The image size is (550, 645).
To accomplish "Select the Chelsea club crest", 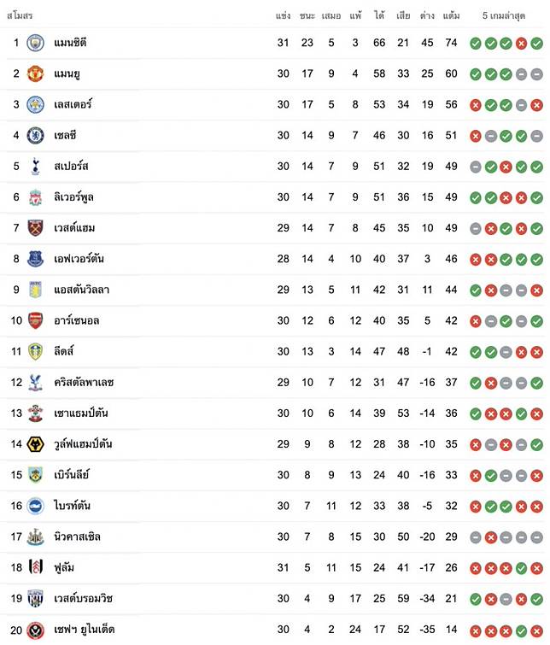I will pos(35,135).
